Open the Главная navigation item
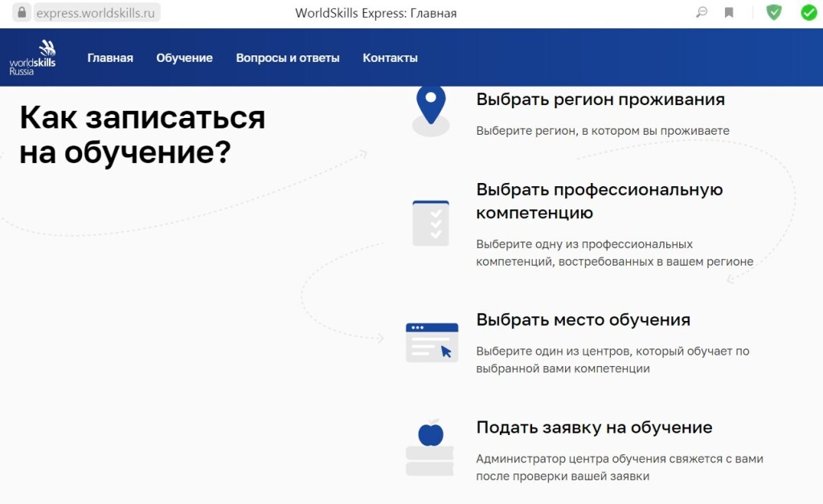This screenshot has height=504, width=823. [110, 58]
